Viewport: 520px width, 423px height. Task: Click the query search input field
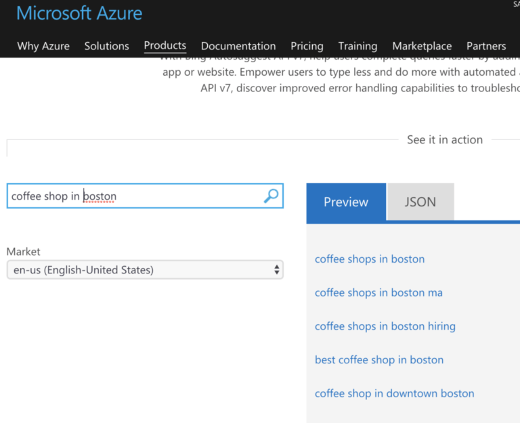(x=135, y=196)
